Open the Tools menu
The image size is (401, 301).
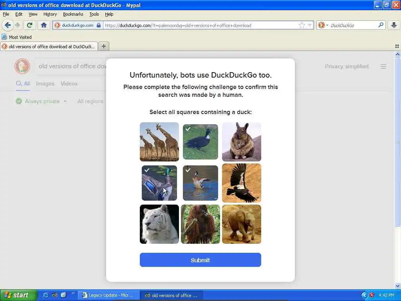[94, 14]
